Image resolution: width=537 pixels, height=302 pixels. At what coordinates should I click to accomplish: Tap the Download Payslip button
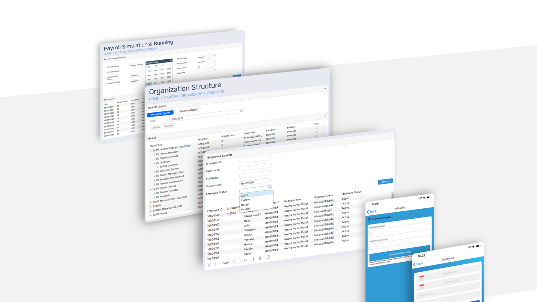400,253
